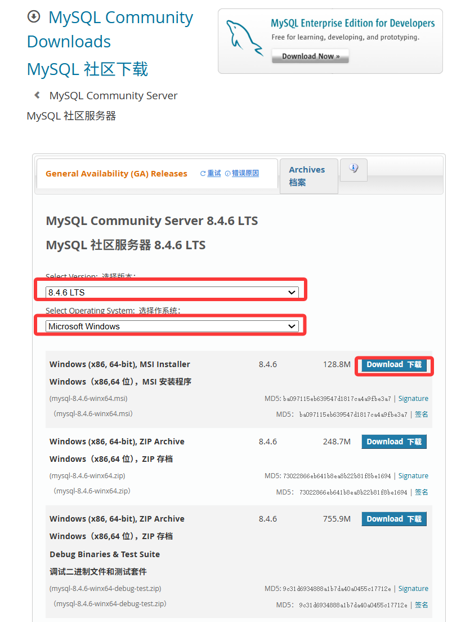Click the 248.7M size value
Screen dimensions: 461x622
337,442
